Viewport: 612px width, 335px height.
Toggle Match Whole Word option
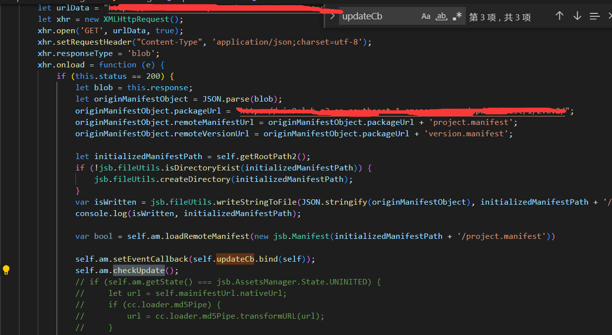point(441,16)
